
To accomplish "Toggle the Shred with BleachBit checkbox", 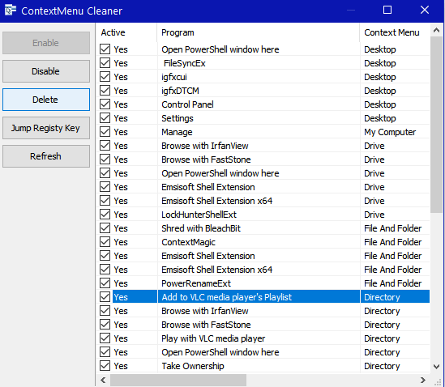I will tap(105, 228).
